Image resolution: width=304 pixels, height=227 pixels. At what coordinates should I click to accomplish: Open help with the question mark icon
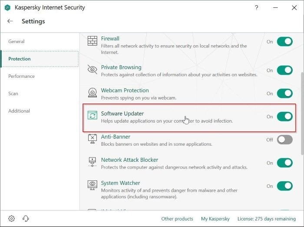pos(257,8)
